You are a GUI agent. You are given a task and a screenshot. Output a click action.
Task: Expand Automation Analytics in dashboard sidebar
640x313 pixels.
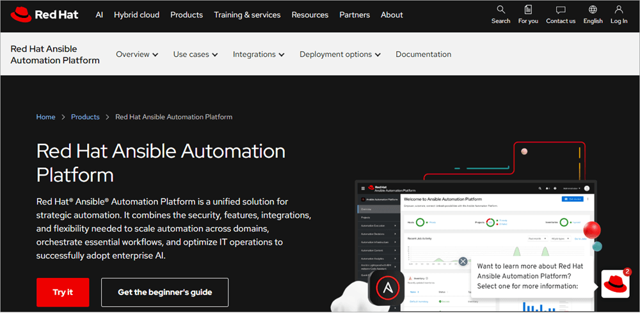379,259
